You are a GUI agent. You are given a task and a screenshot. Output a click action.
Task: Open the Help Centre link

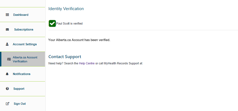pyautogui.click(x=87, y=63)
